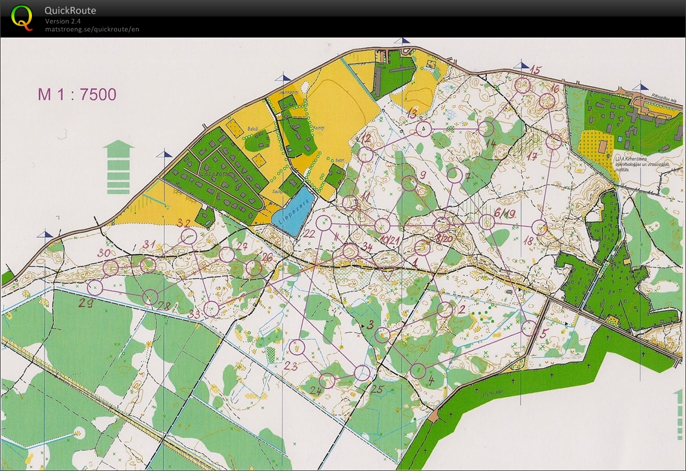Select control circle 23 near the bottom

pos(297,347)
